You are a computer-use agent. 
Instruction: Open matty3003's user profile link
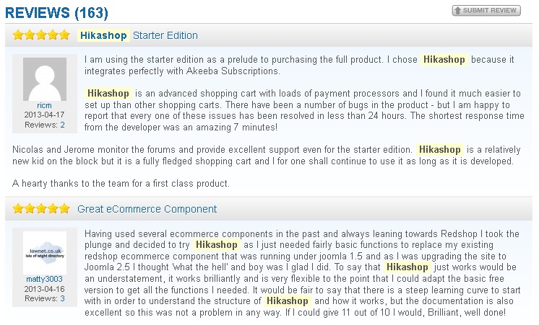[44, 279]
